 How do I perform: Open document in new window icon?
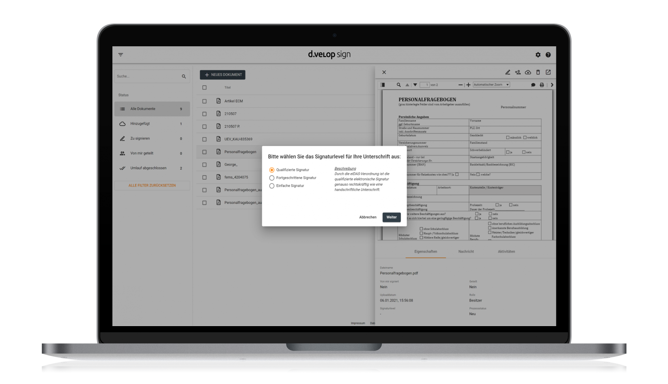pos(548,72)
